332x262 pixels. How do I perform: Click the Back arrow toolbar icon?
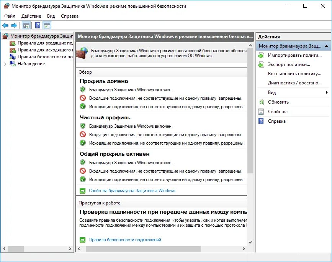5,26
